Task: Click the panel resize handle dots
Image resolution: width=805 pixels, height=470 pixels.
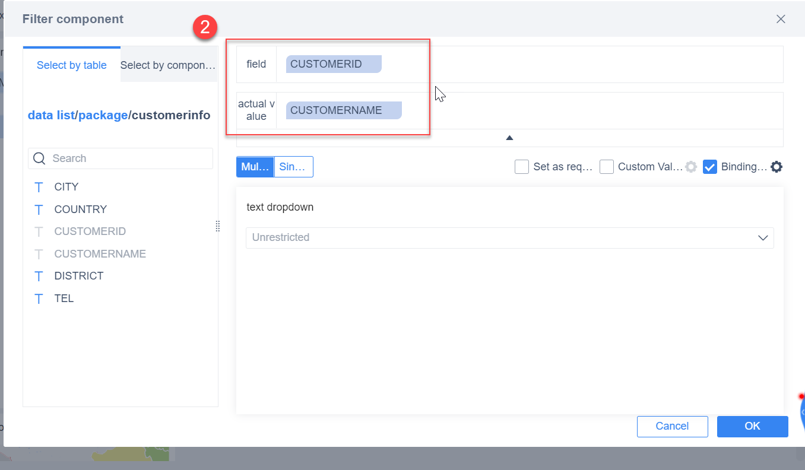Action: coord(218,226)
